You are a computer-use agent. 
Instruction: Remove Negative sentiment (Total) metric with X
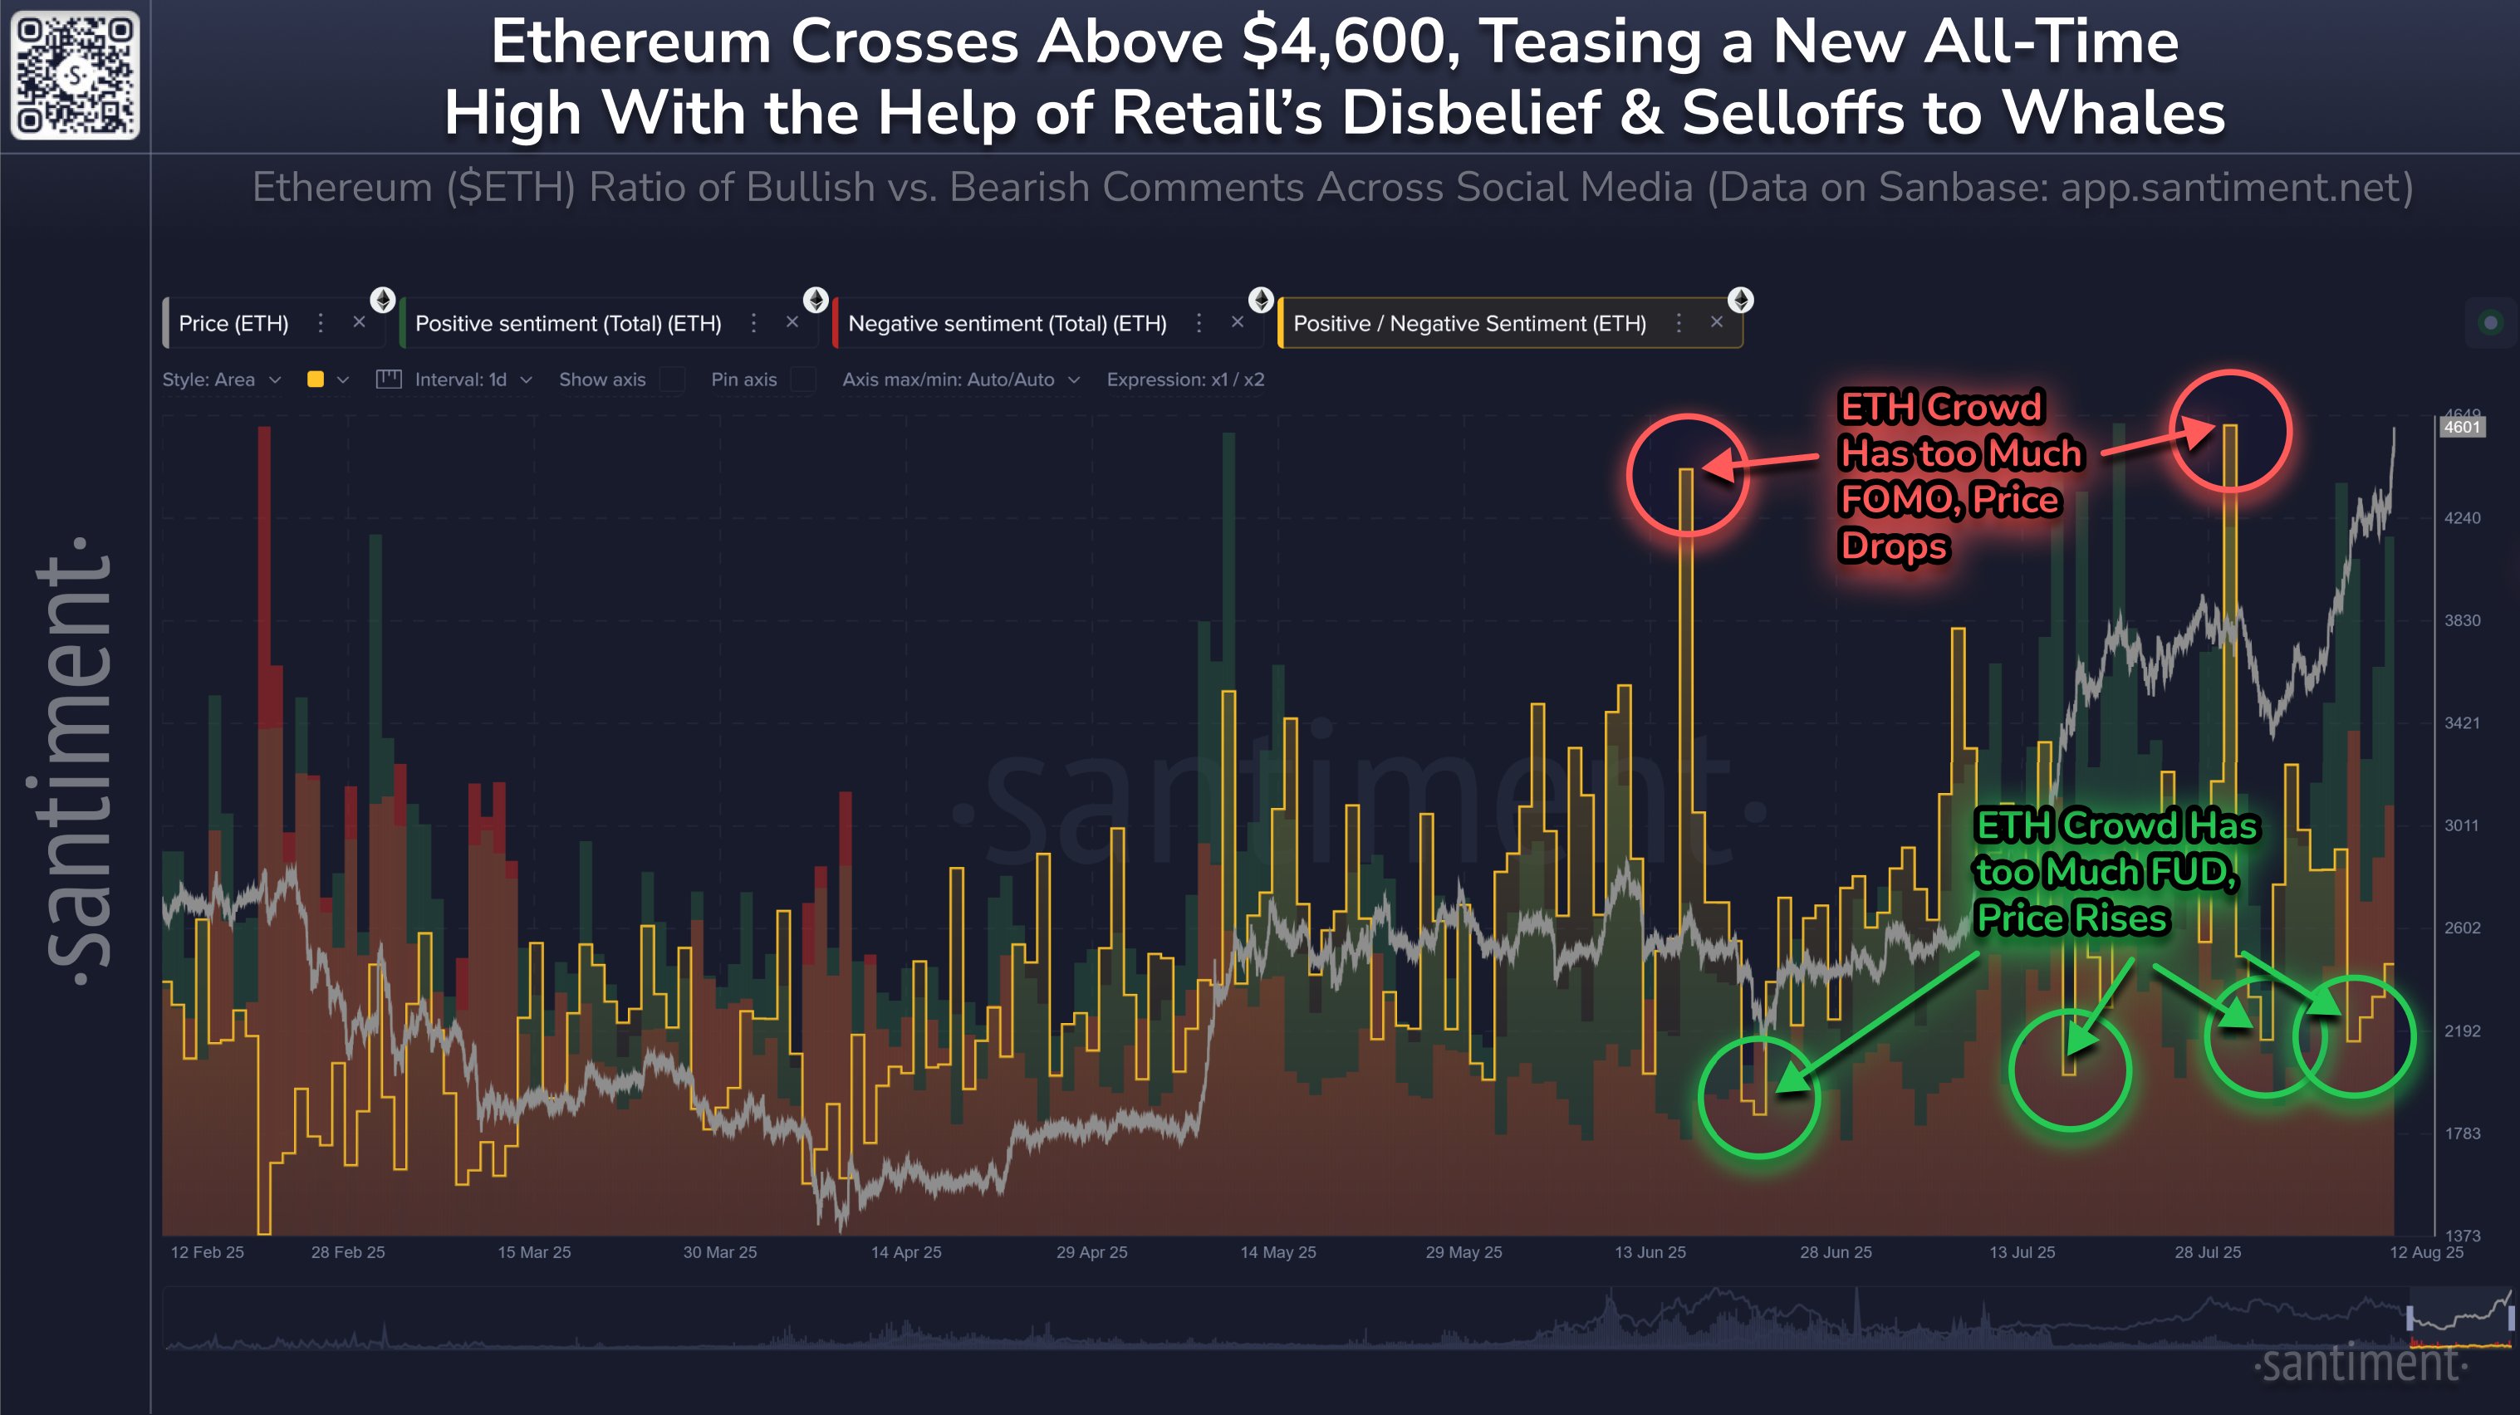pyautogui.click(x=1238, y=321)
